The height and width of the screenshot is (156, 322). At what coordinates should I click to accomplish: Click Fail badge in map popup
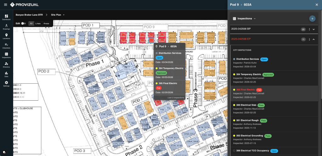pyautogui.click(x=158, y=88)
